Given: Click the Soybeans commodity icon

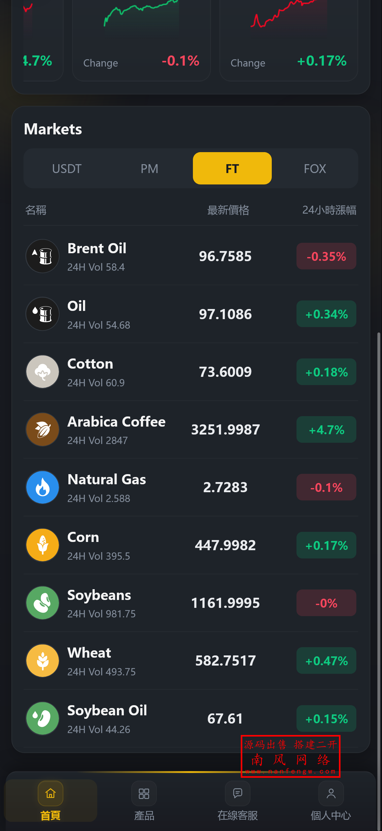Looking at the screenshot, I should pos(42,602).
